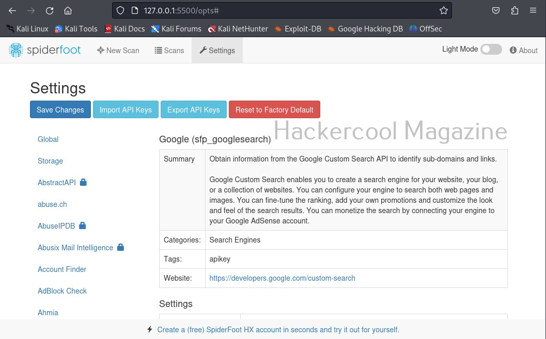Open the OffSec bookmark
This screenshot has width=546, height=339.
[426, 29]
